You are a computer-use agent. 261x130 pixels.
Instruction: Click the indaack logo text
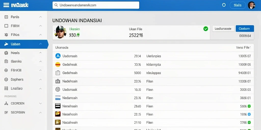(x=19, y=5)
